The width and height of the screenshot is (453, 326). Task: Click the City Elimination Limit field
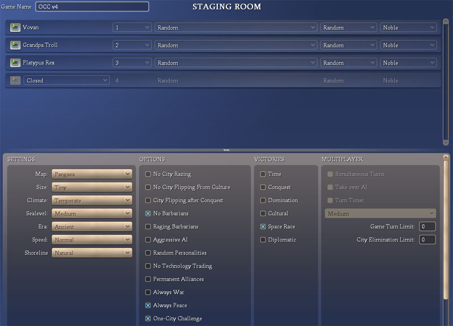coord(428,239)
